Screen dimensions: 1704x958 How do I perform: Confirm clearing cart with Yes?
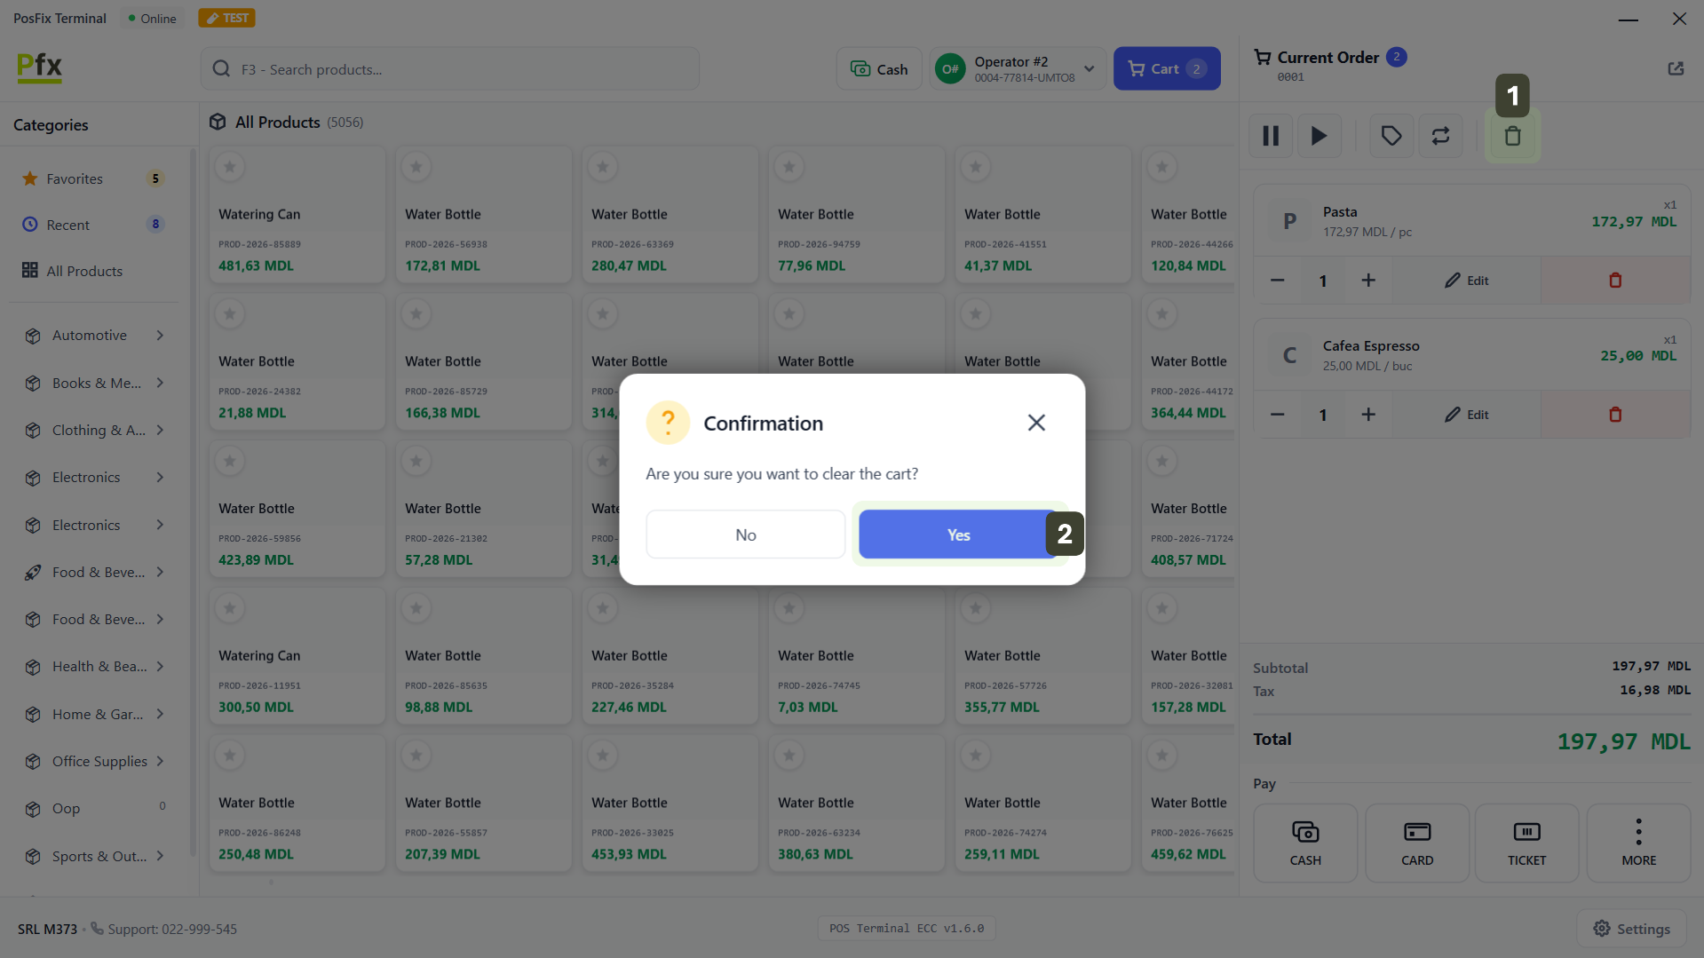tap(957, 534)
